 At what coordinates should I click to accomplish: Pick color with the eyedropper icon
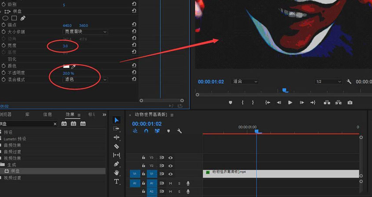pyautogui.click(x=74, y=67)
